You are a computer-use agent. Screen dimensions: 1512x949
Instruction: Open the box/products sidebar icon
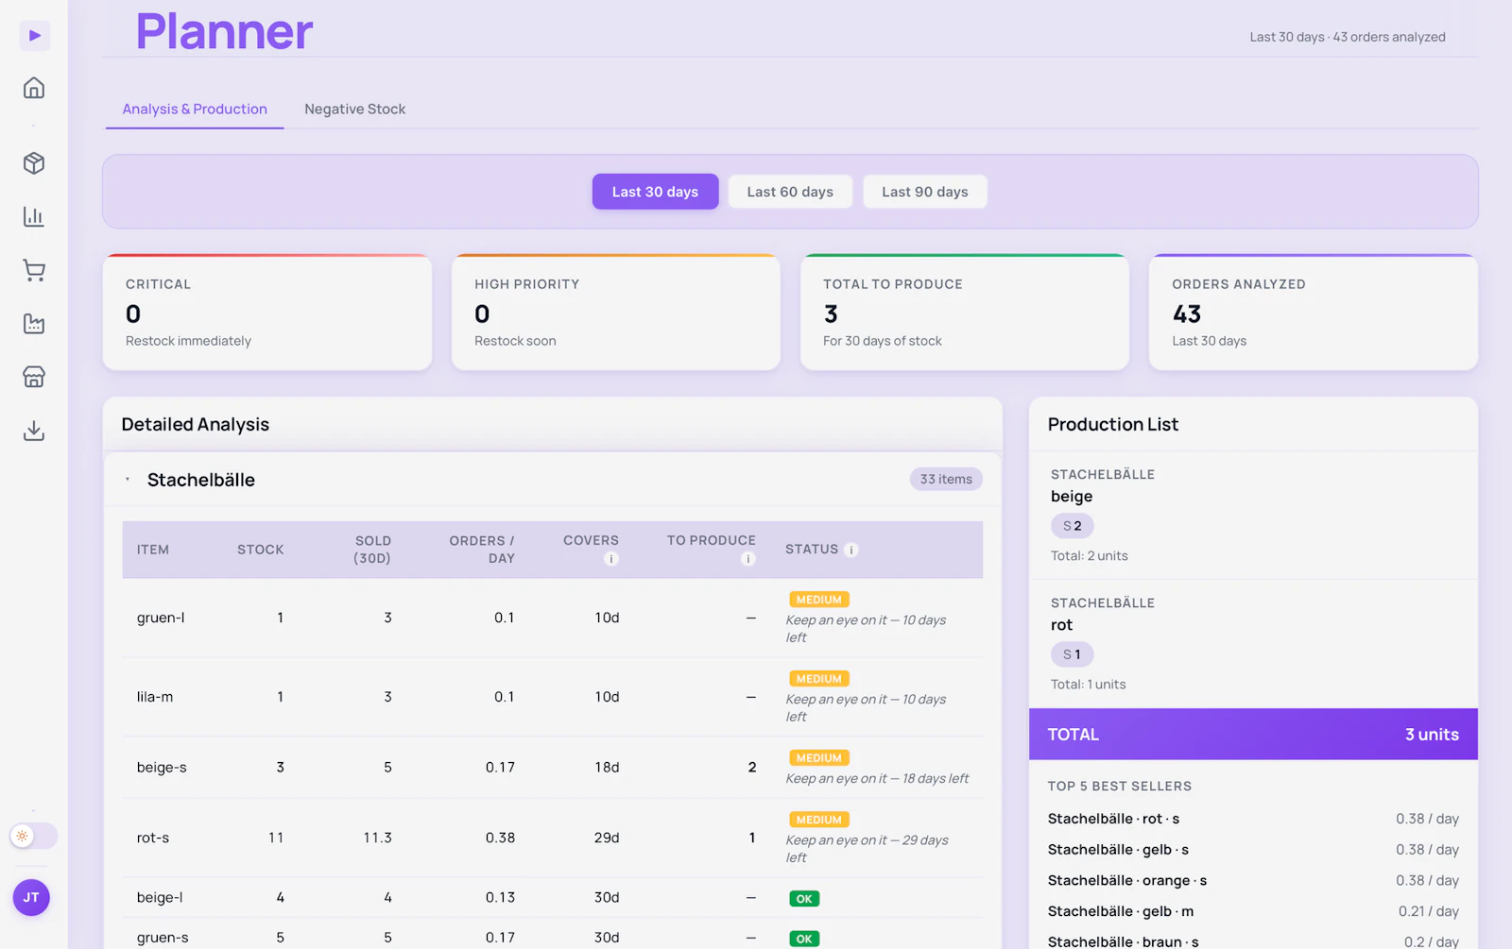pyautogui.click(x=34, y=163)
